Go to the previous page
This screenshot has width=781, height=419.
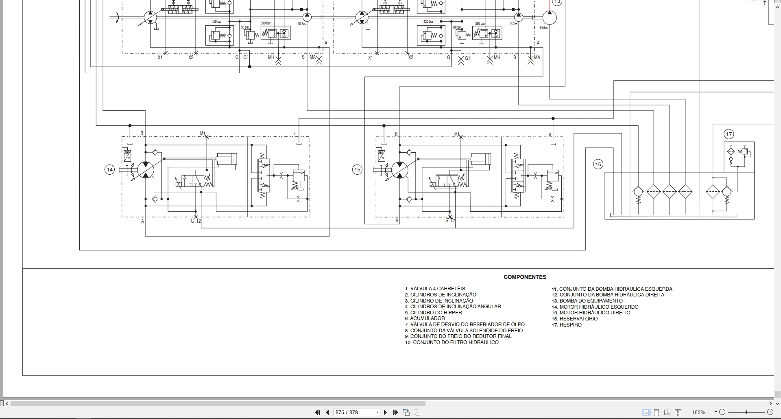click(x=327, y=412)
